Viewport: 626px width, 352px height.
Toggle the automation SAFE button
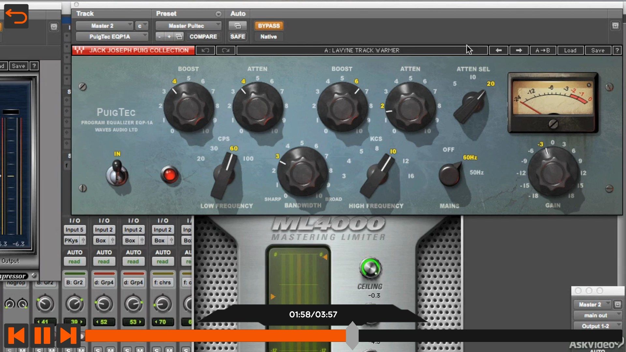click(238, 37)
